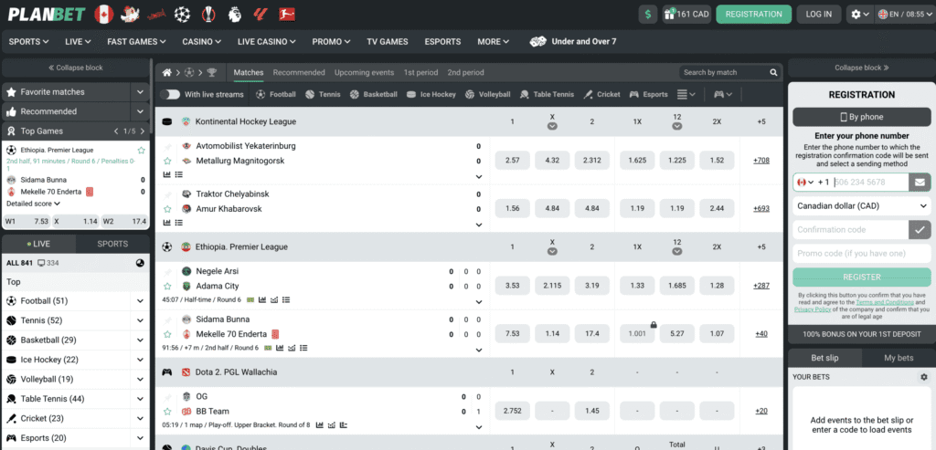The width and height of the screenshot is (936, 450).
Task: Click the gamepad icon in sports filter bar
Action: (719, 94)
